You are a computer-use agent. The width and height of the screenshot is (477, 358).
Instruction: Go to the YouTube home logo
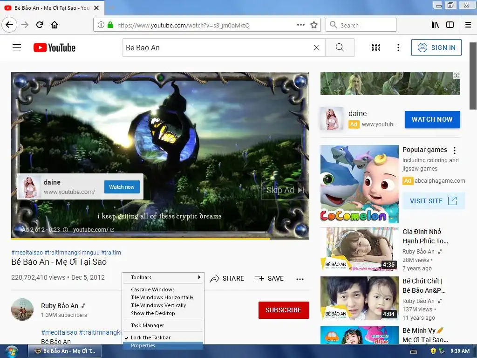point(55,48)
